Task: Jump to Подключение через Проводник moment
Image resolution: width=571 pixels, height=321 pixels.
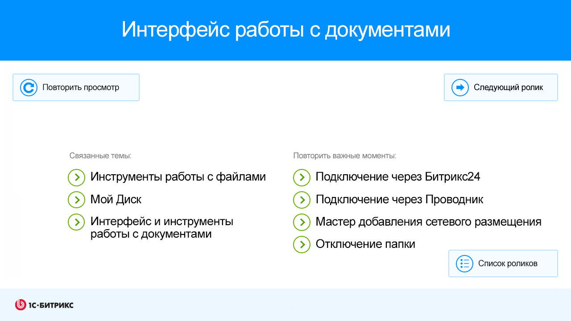Action: coord(399,199)
